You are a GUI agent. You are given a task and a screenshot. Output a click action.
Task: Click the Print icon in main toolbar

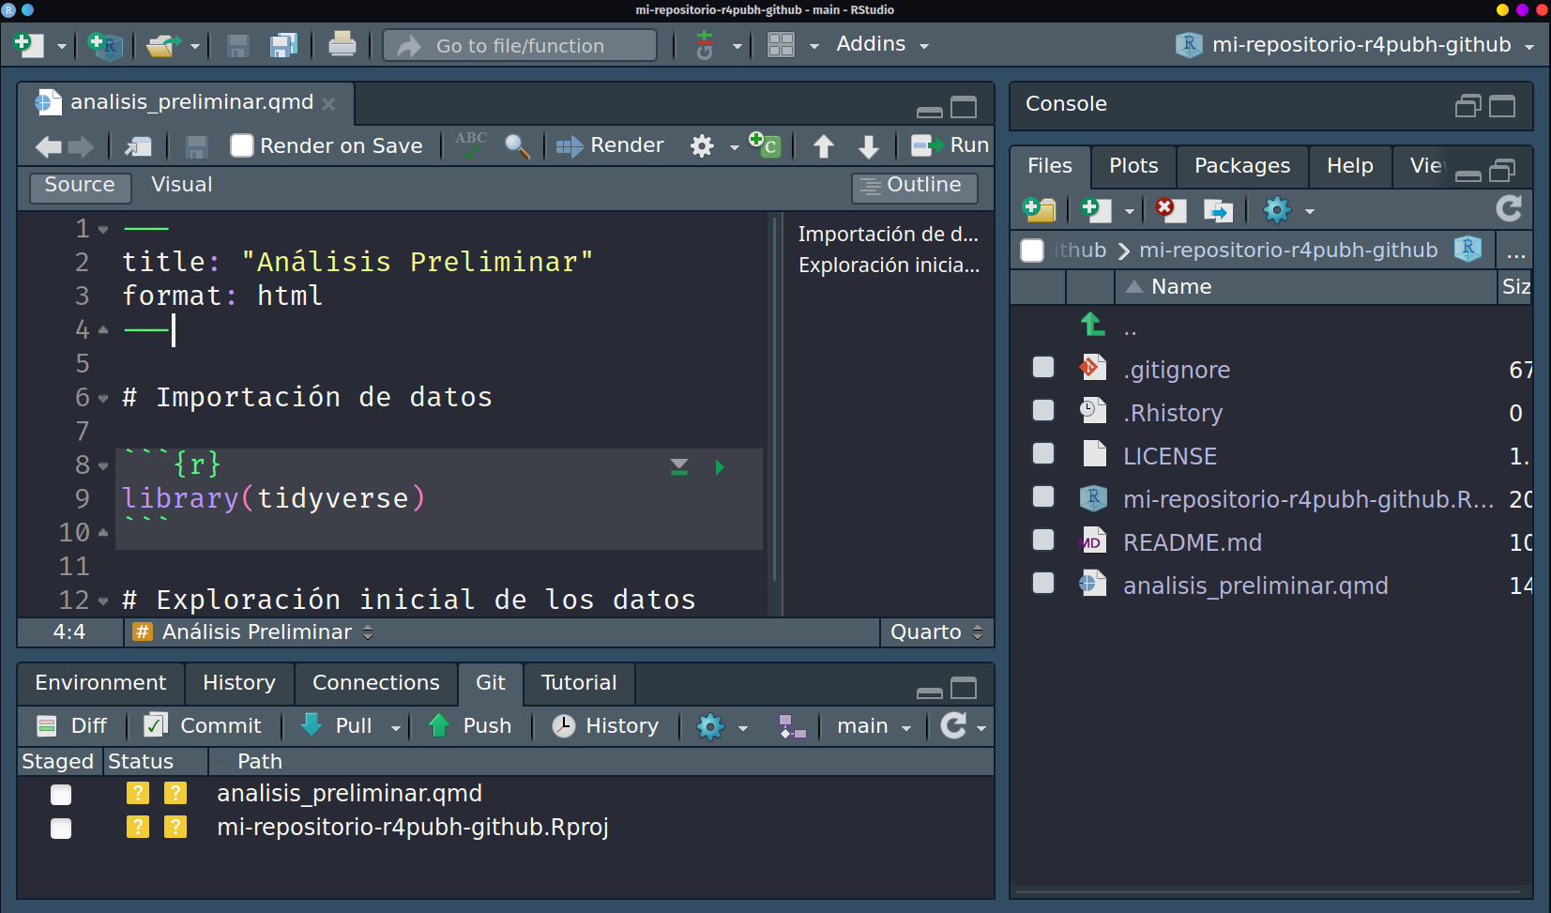pyautogui.click(x=342, y=44)
